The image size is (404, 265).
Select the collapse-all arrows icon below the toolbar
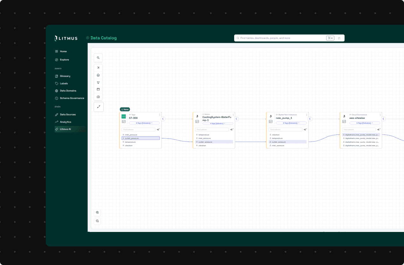coord(99,107)
